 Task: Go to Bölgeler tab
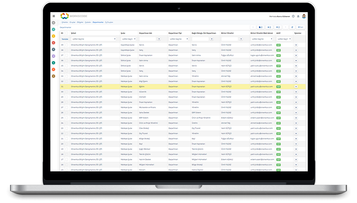pyautogui.click(x=80, y=22)
